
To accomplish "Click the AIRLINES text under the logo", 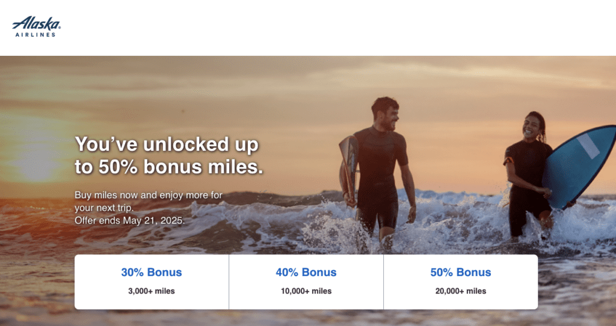I will coord(36,35).
